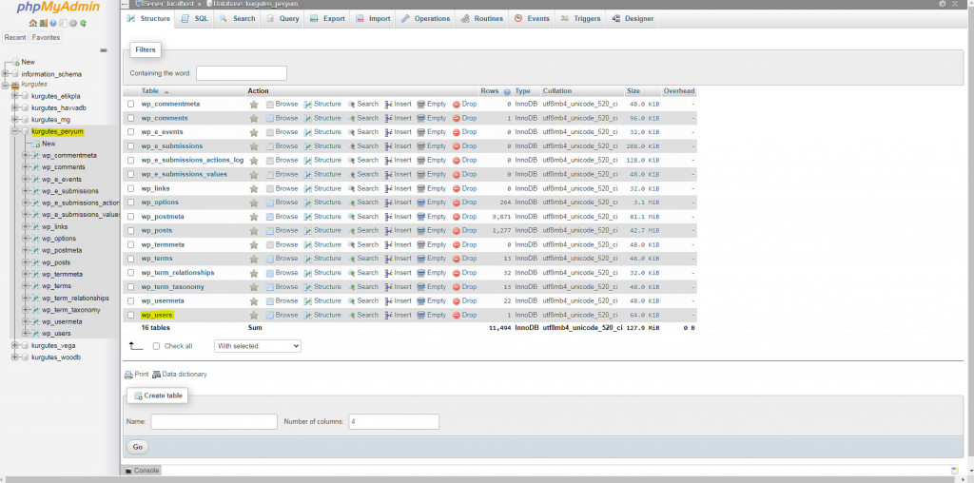
Task: Click the collapse-navigation arrow at top
Action: 125,4
